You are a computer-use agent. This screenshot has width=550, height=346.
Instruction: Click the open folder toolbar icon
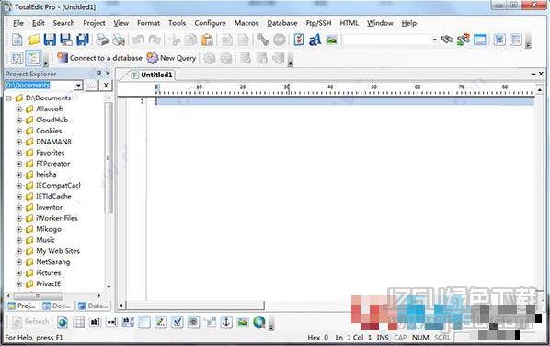pyautogui.click(x=34, y=40)
